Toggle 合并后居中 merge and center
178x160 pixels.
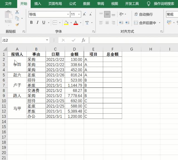[x=145, y=23]
